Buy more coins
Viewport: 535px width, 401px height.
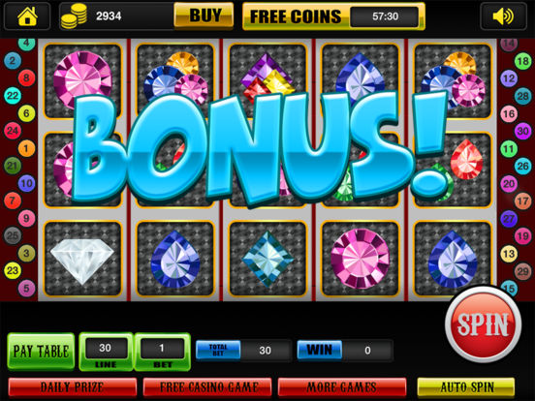[204, 15]
